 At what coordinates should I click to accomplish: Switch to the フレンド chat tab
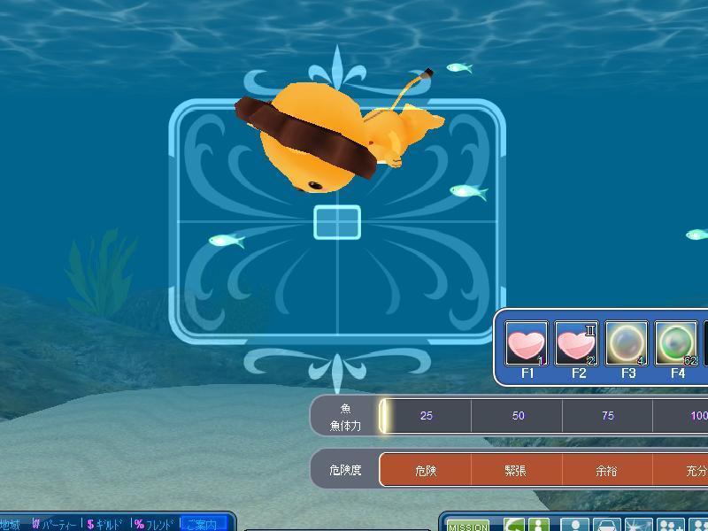pyautogui.click(x=154, y=525)
